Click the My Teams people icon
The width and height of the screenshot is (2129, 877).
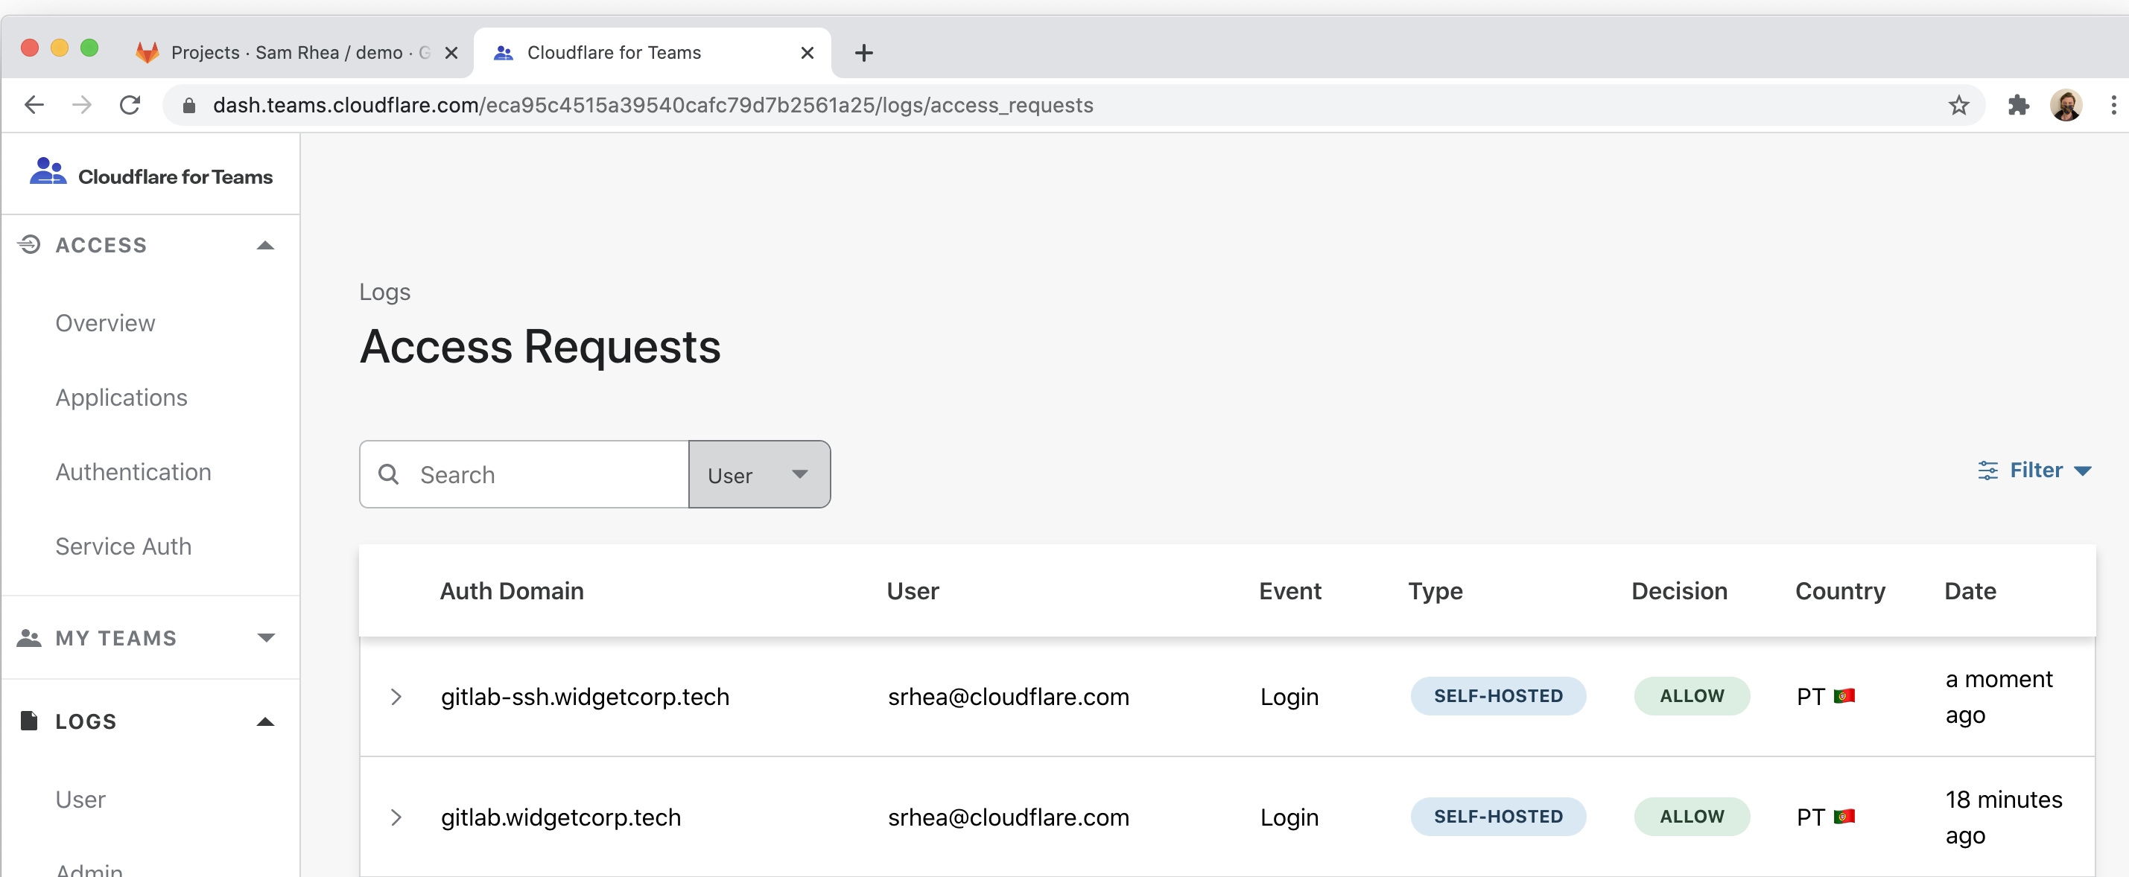[x=31, y=637]
